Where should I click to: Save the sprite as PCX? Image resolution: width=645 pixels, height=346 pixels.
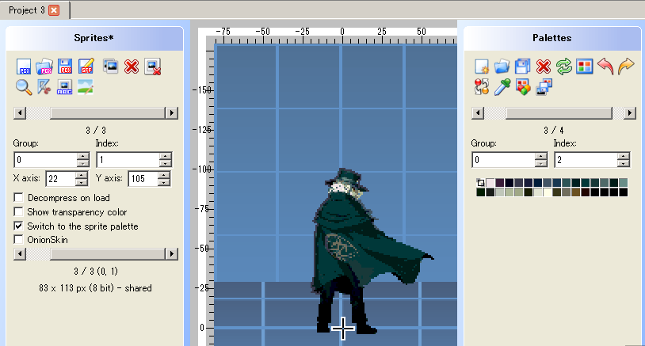66,67
